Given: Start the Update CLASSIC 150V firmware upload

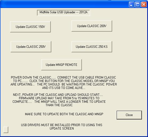Looking at the screenshot, I should [x=30, y=27].
